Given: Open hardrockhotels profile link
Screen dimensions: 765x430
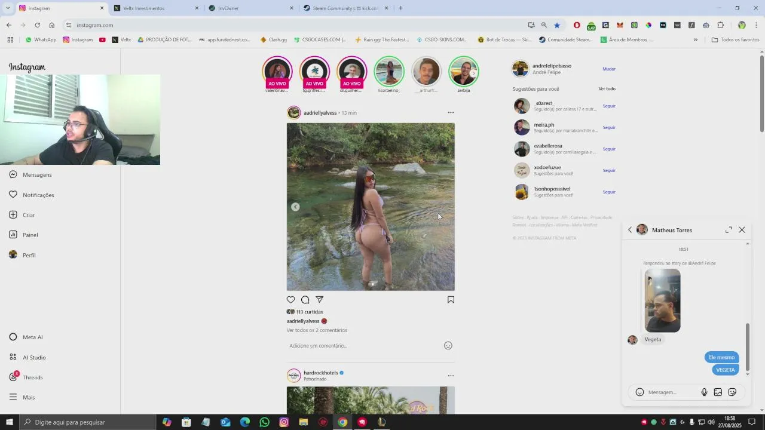Looking at the screenshot, I should point(321,373).
